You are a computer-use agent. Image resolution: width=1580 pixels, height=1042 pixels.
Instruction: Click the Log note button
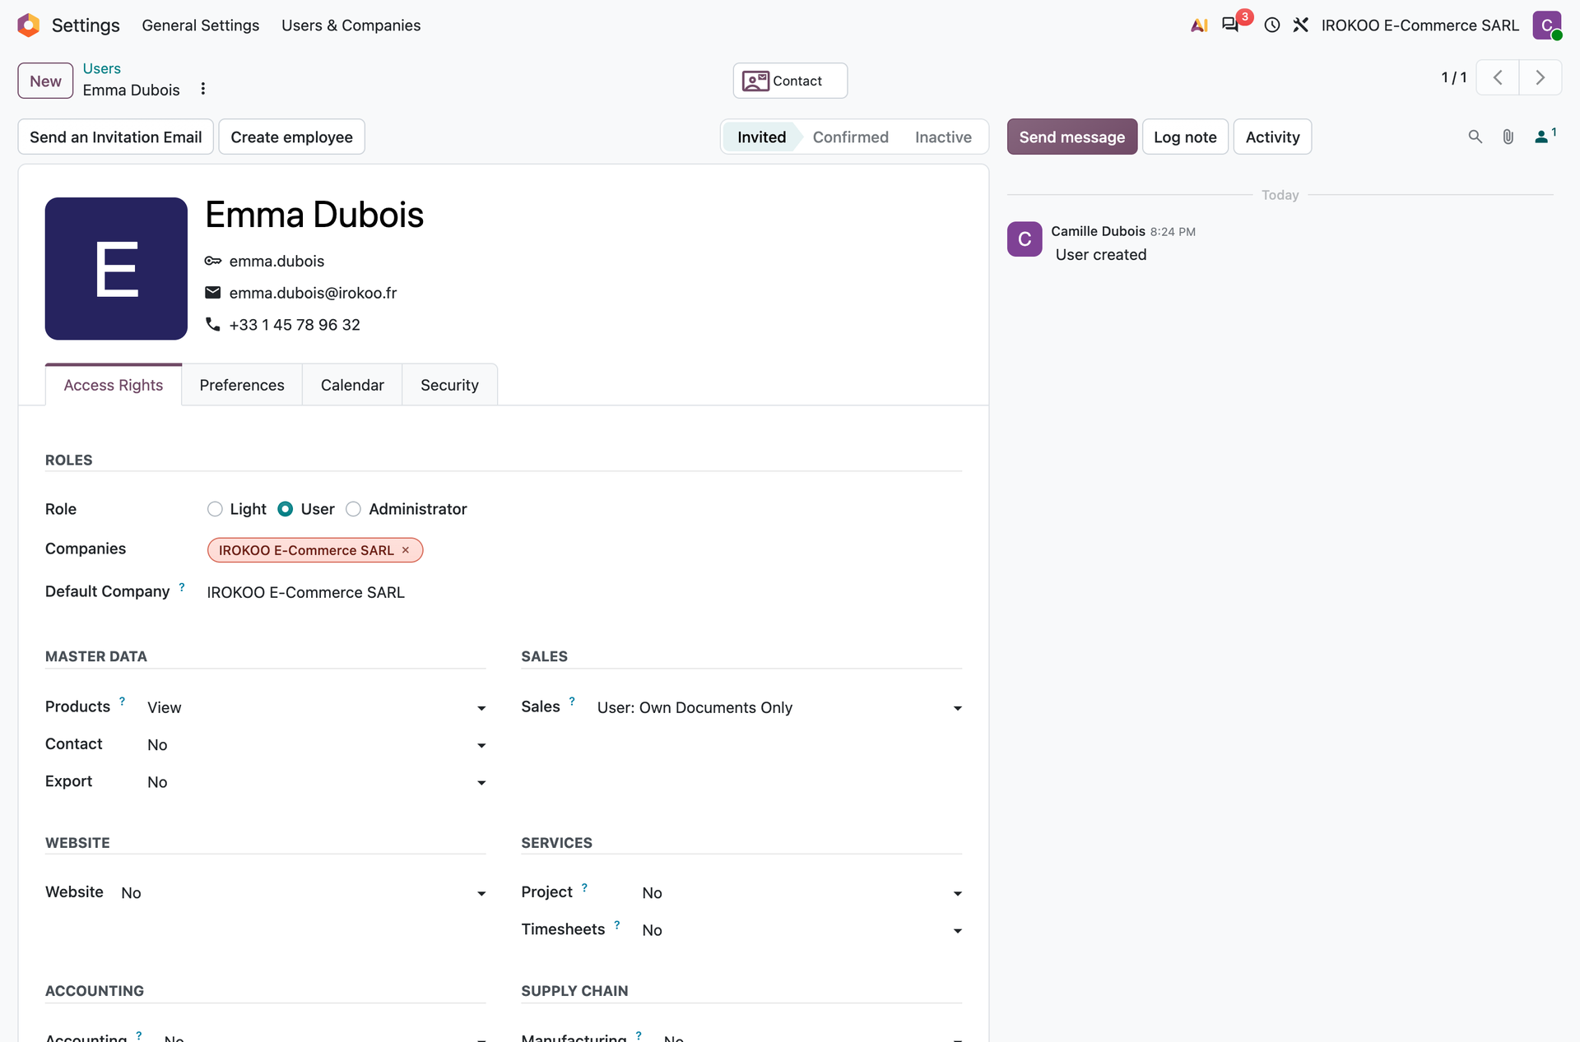(x=1185, y=137)
